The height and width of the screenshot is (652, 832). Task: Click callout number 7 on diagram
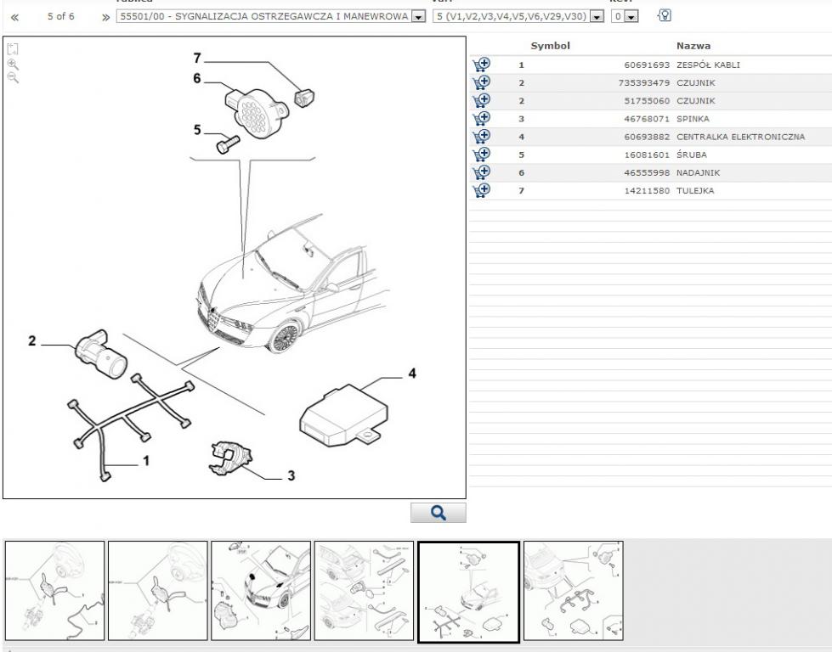pos(197,58)
